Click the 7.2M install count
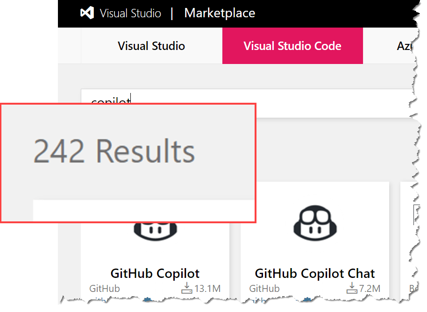 pyautogui.click(x=370, y=289)
